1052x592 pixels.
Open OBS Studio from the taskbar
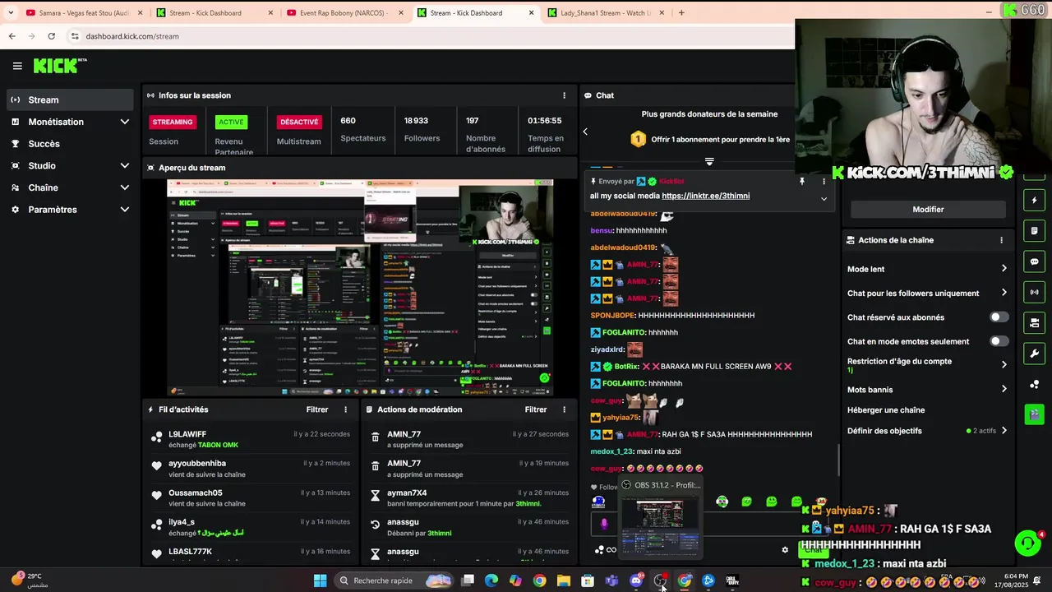(660, 580)
